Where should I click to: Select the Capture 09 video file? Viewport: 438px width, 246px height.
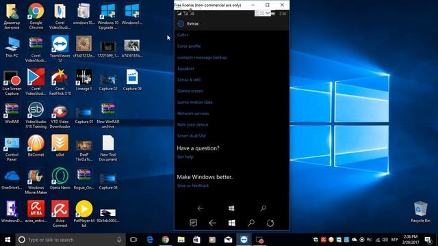pos(132,80)
